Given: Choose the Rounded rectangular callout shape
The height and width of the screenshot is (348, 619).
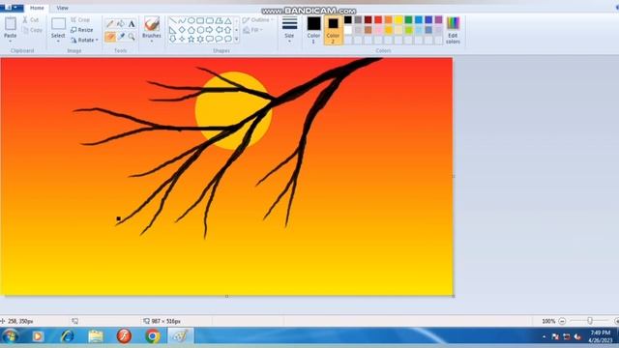Looking at the screenshot, I should tap(210, 39).
